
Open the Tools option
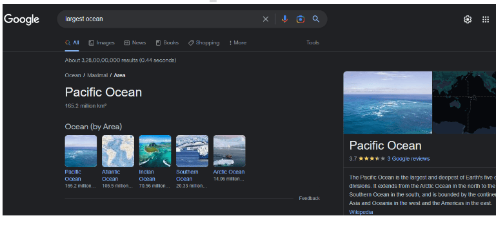(313, 42)
